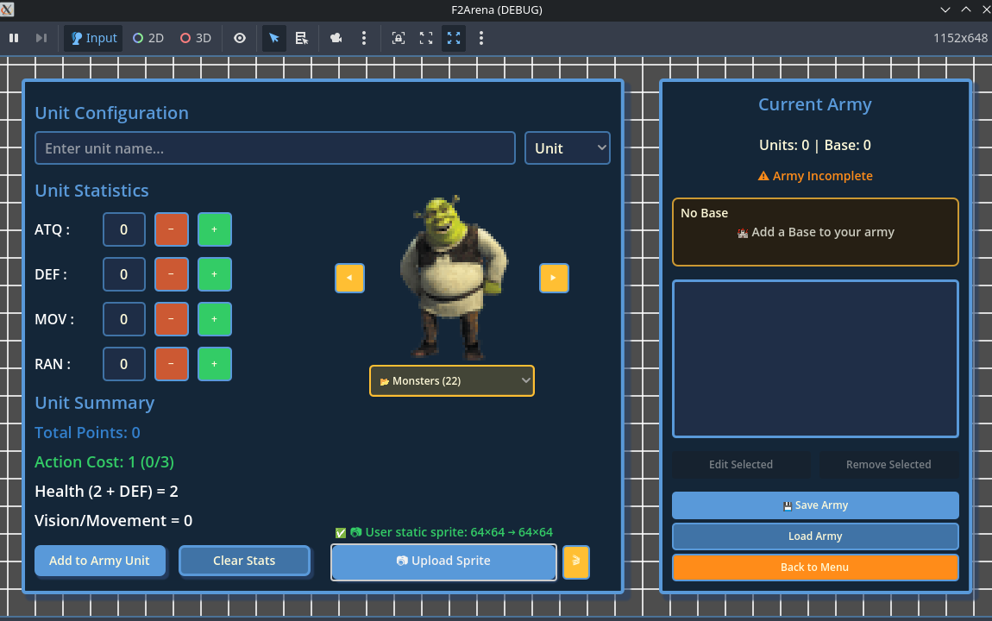Toggle selection visibility eye icon
The image size is (992, 621).
(240, 38)
